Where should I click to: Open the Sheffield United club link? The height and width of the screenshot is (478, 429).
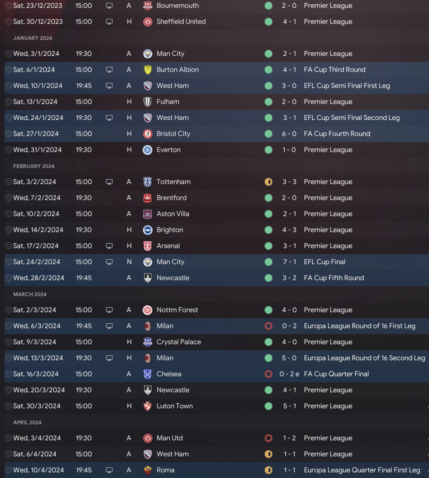[181, 22]
